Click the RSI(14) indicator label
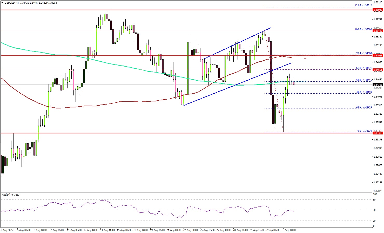The height and width of the screenshot is (233, 384). 11,195
